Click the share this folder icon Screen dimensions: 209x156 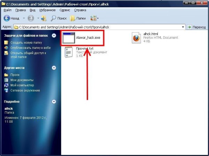pyautogui.click(x=6, y=53)
